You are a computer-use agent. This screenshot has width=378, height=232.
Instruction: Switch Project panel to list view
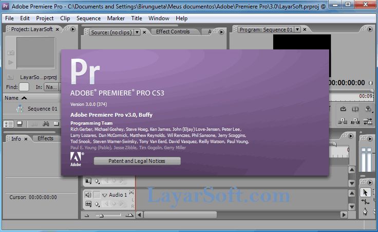9,124
